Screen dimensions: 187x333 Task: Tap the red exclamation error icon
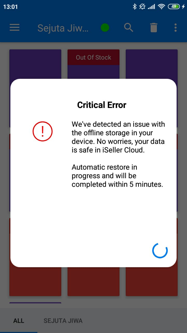(43, 131)
